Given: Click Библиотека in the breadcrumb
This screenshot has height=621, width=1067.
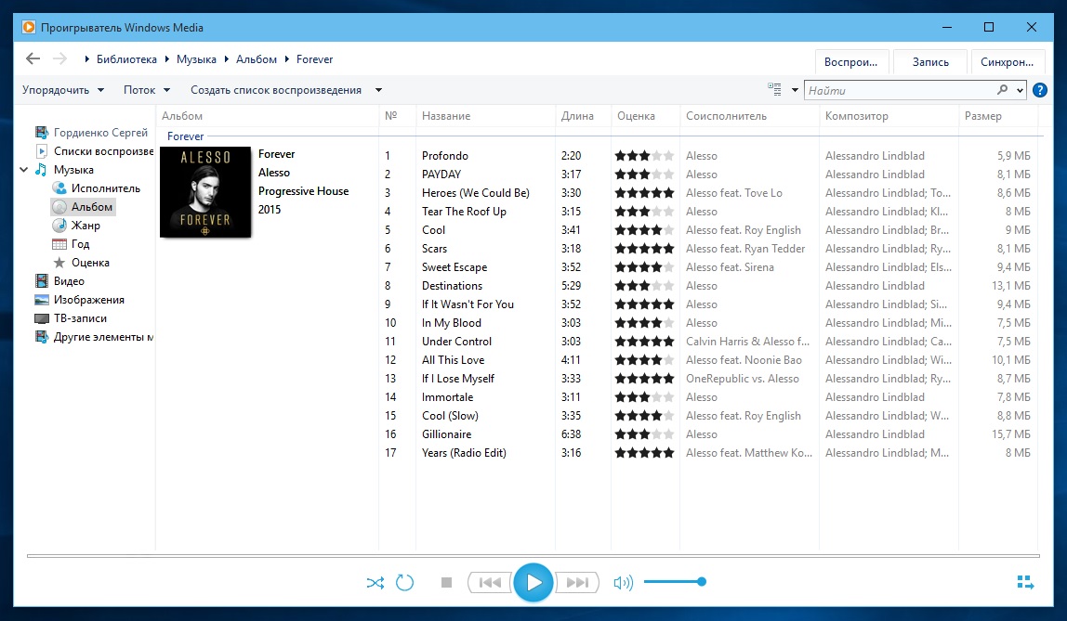Looking at the screenshot, I should pyautogui.click(x=126, y=59).
